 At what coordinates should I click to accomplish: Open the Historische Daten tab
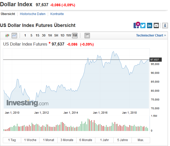tap(33, 14)
